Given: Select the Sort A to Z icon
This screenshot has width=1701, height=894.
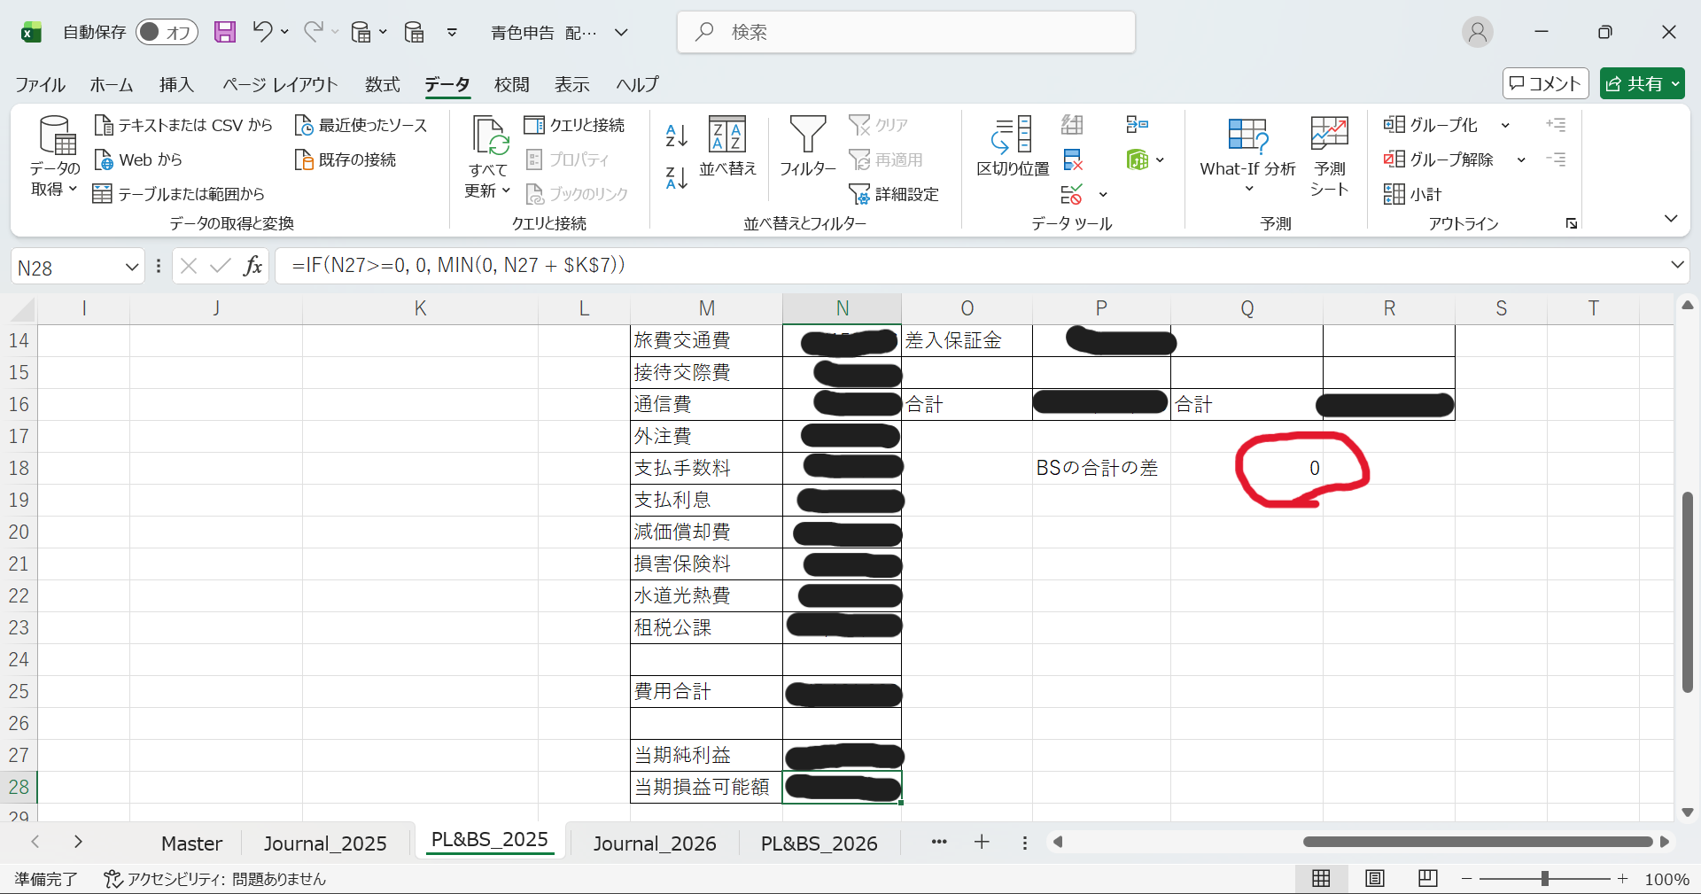Looking at the screenshot, I should (x=675, y=136).
